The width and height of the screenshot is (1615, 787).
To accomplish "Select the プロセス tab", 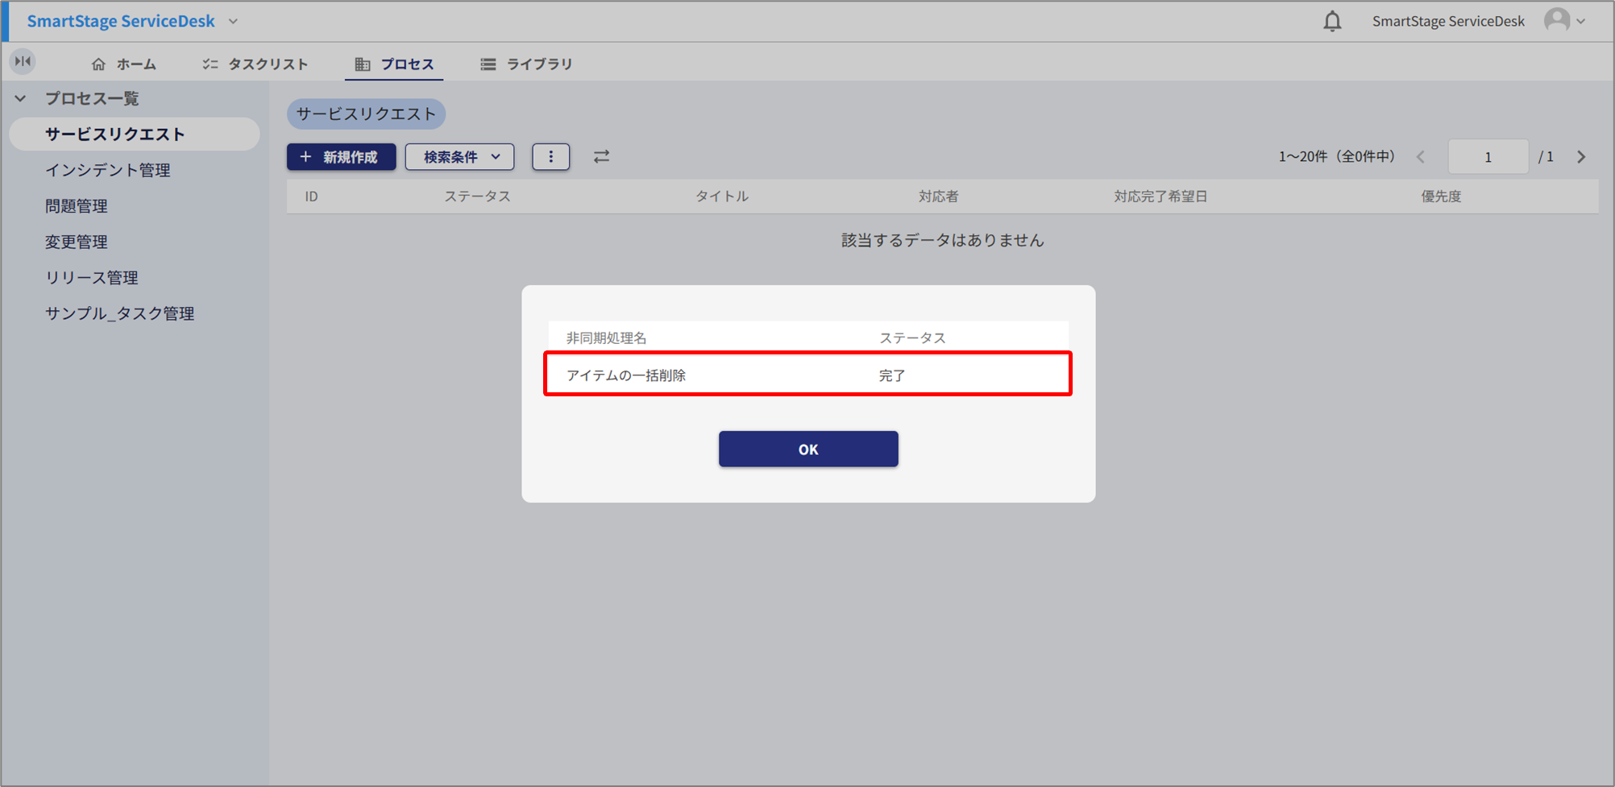I will click(x=395, y=64).
